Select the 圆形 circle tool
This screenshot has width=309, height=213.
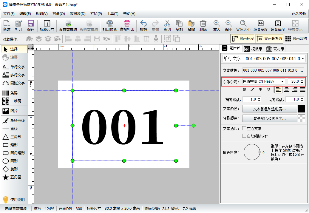coord(14,161)
